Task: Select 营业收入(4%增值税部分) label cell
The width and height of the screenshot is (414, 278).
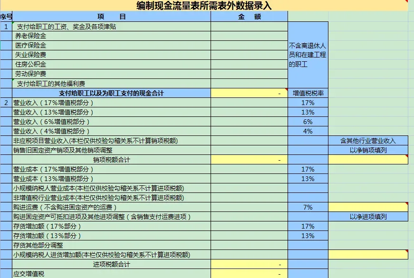Action: (x=111, y=131)
